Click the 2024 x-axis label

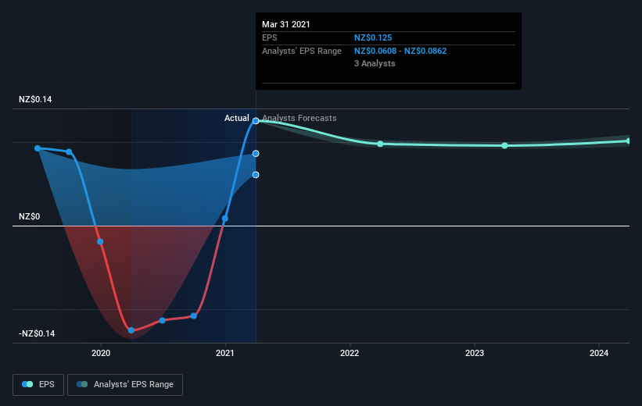tap(598, 353)
